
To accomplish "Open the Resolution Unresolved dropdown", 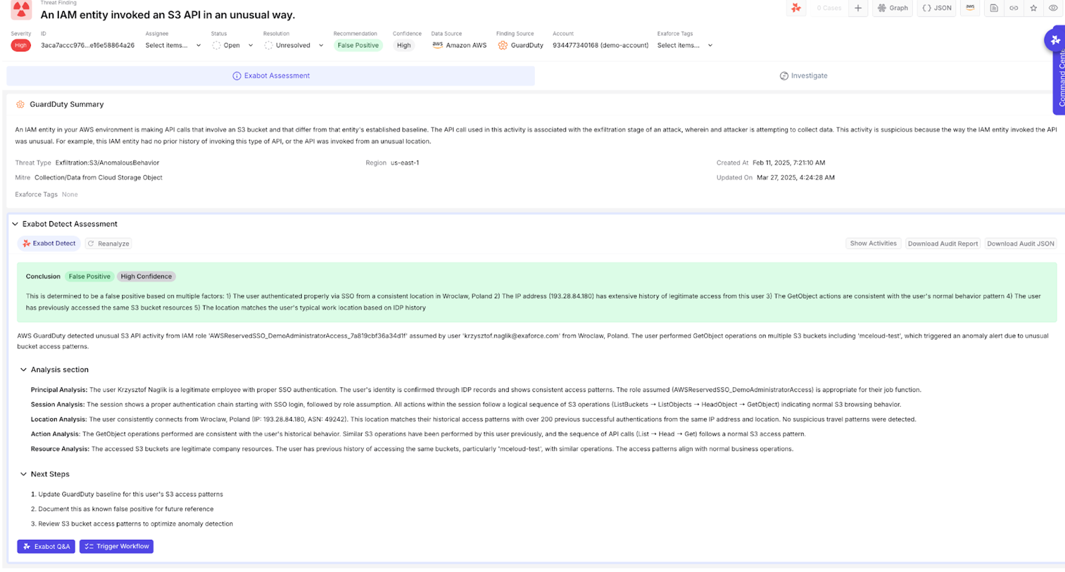I will (x=293, y=45).
